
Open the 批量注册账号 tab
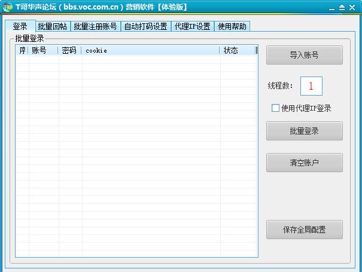click(x=95, y=26)
